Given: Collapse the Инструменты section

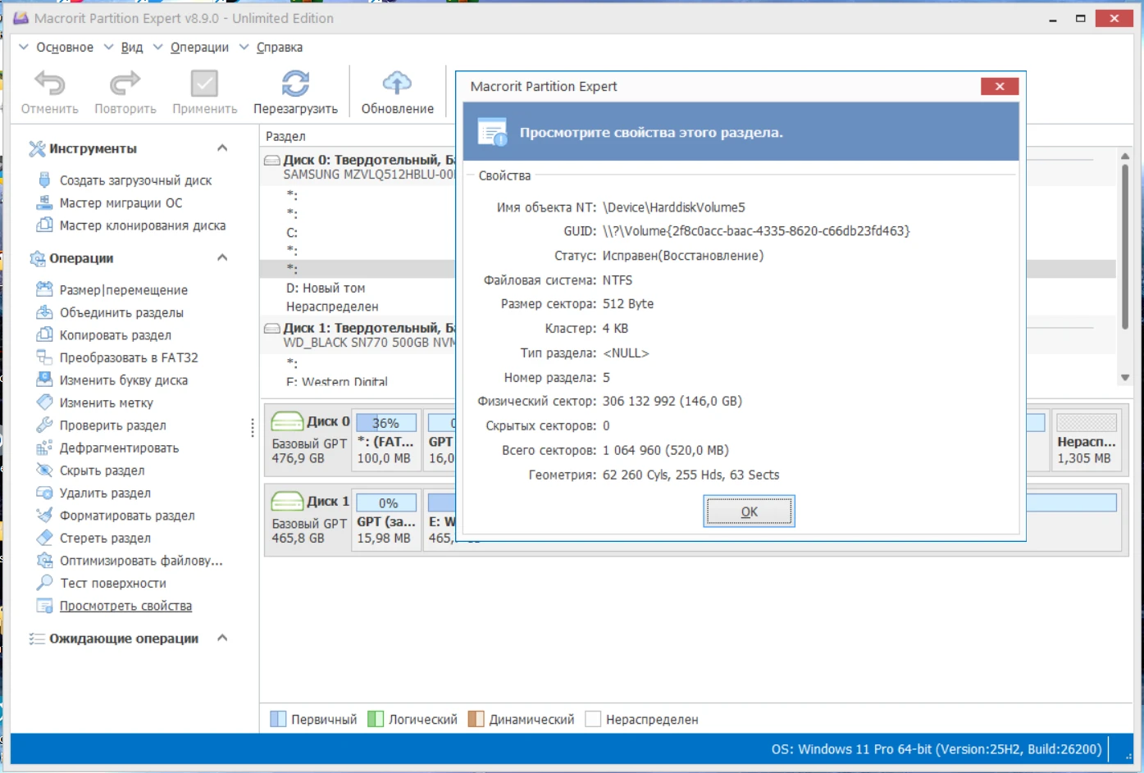Looking at the screenshot, I should point(222,148).
